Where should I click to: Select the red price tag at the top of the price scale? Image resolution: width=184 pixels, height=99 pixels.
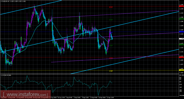tap(182, 6)
